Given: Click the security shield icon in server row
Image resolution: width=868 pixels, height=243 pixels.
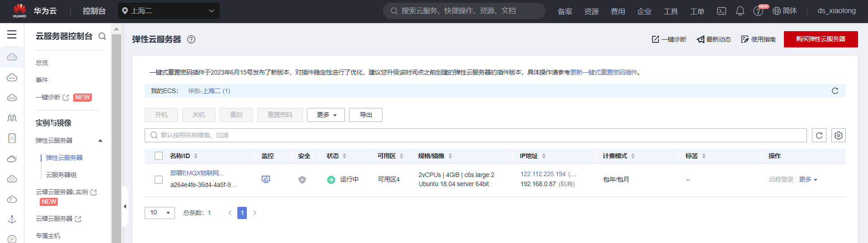Looking at the screenshot, I should pyautogui.click(x=302, y=180).
